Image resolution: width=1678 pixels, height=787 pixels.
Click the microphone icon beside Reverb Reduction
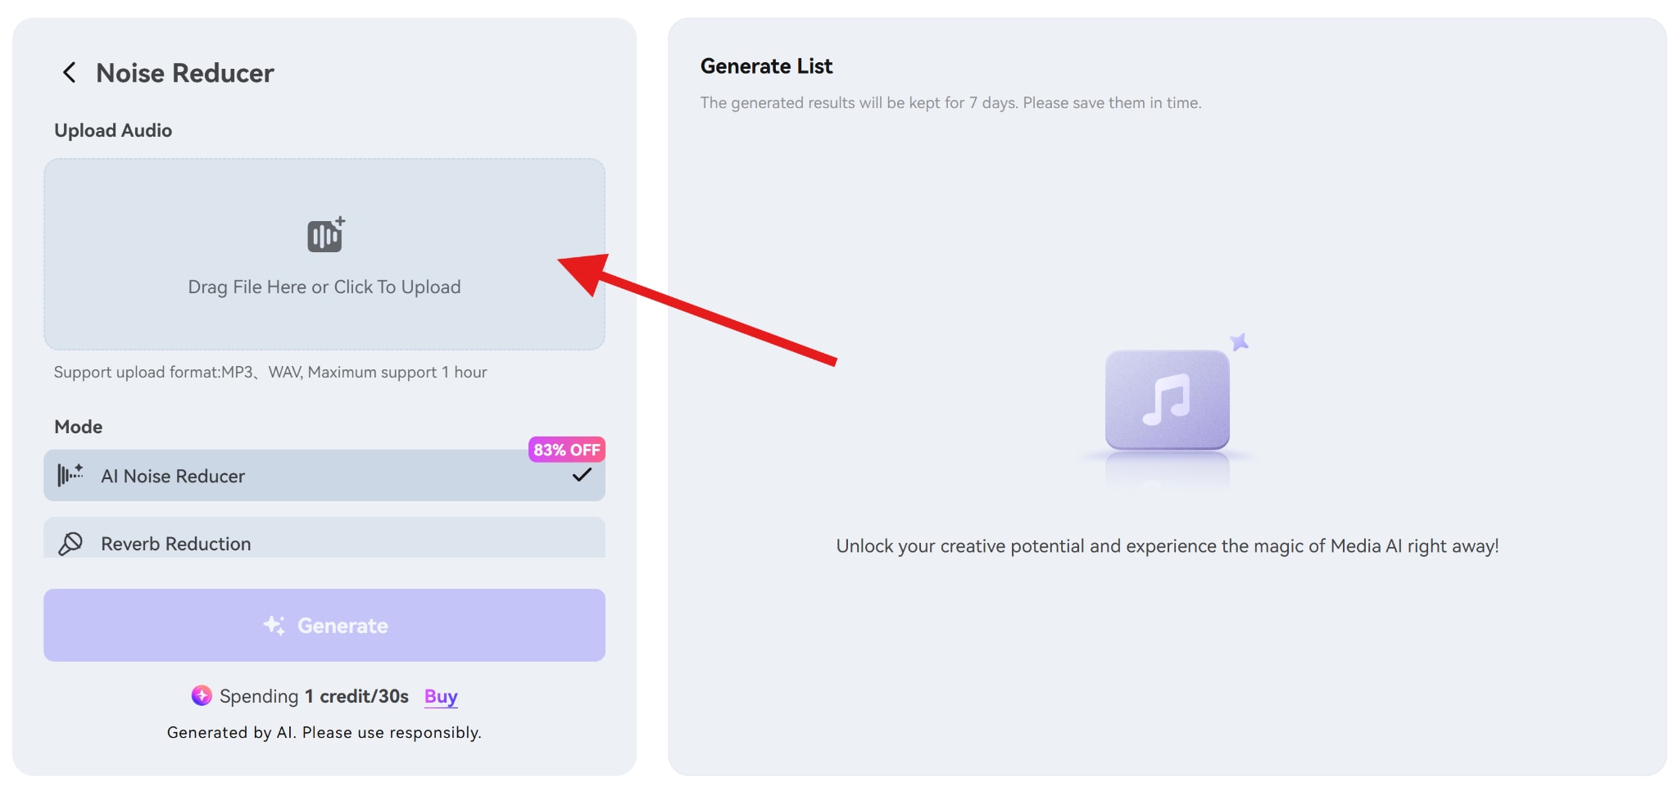[71, 543]
